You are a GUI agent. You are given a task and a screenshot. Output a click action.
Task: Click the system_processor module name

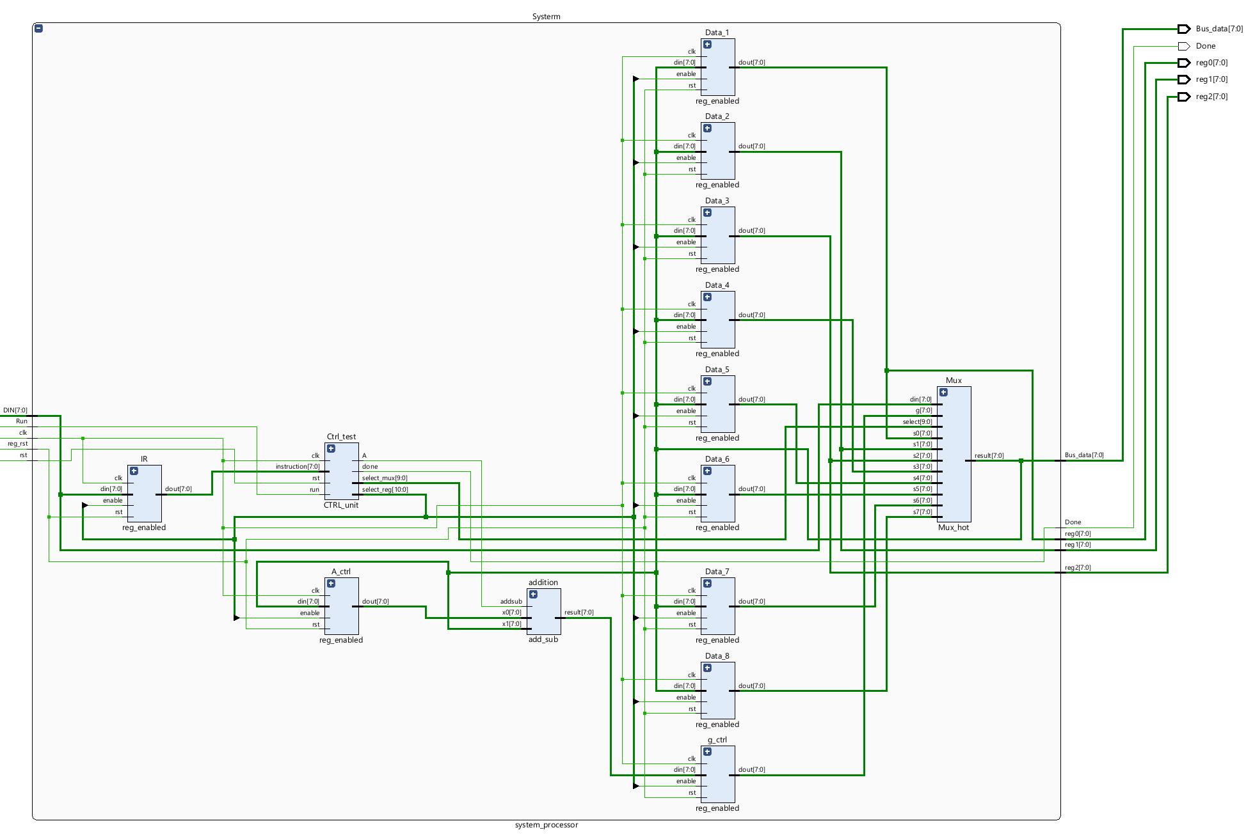pyautogui.click(x=546, y=825)
